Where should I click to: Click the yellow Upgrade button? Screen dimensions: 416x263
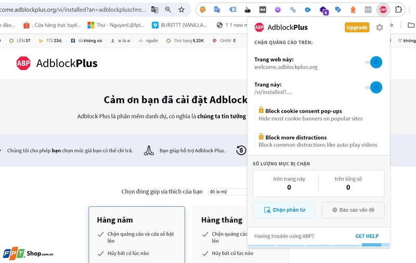pyautogui.click(x=357, y=28)
